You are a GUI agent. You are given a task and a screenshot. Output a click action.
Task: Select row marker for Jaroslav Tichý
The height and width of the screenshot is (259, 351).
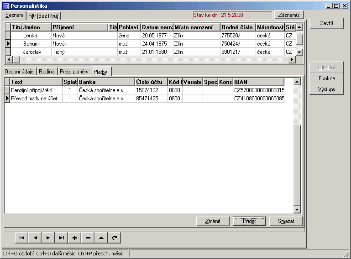(x=8, y=52)
